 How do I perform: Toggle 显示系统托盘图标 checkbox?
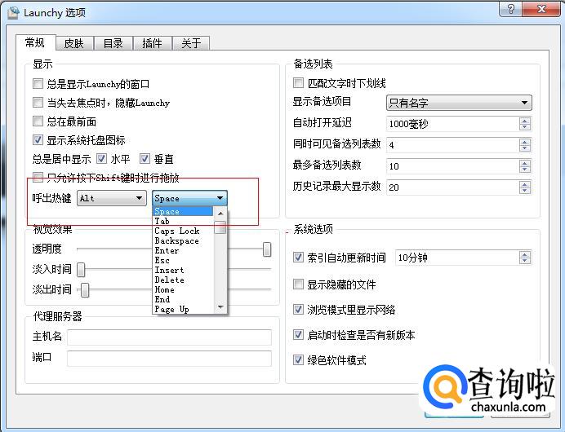(38, 140)
